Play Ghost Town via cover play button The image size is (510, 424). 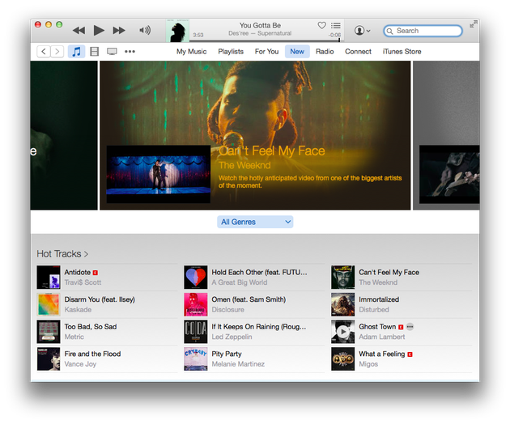342,332
